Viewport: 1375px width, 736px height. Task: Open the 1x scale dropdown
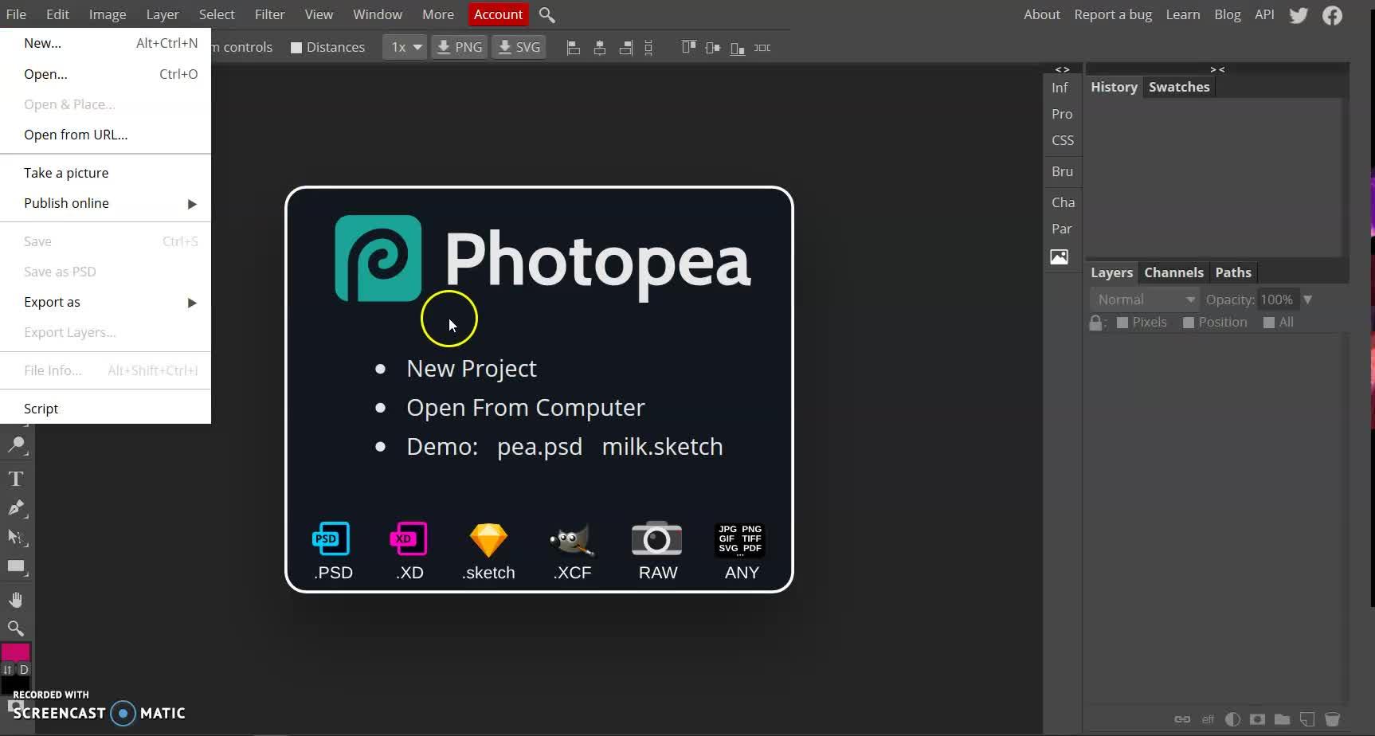click(x=405, y=48)
